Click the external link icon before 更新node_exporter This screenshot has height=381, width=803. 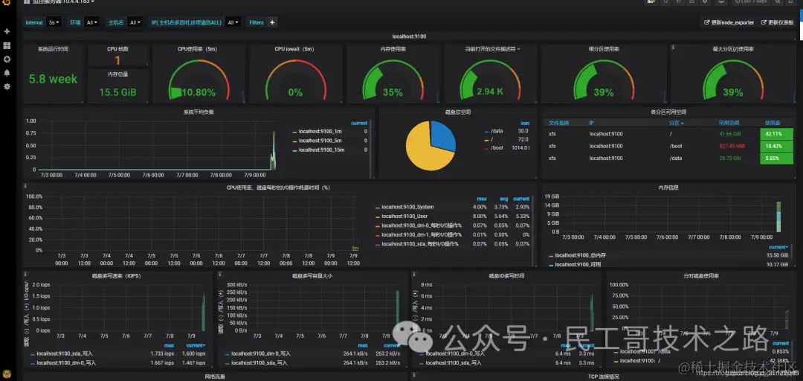[707, 22]
